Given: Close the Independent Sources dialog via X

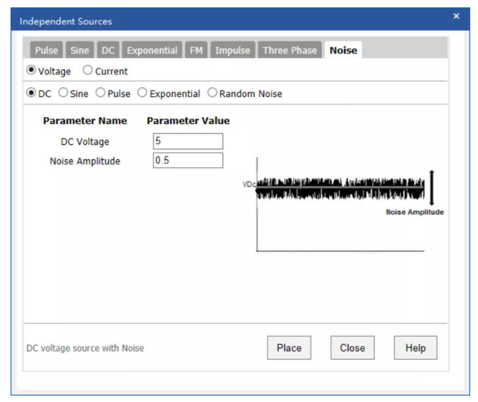Looking at the screenshot, I should tap(456, 16).
